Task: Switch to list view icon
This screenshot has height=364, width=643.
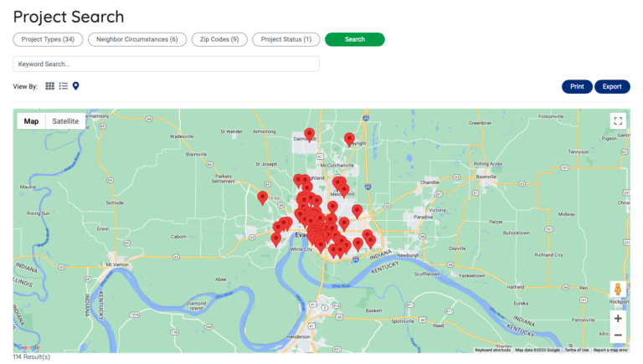Action: pos(63,86)
